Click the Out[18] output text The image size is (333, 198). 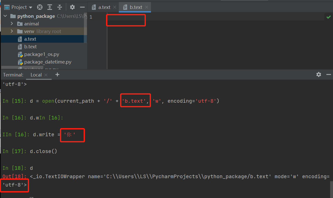(x=180, y=176)
